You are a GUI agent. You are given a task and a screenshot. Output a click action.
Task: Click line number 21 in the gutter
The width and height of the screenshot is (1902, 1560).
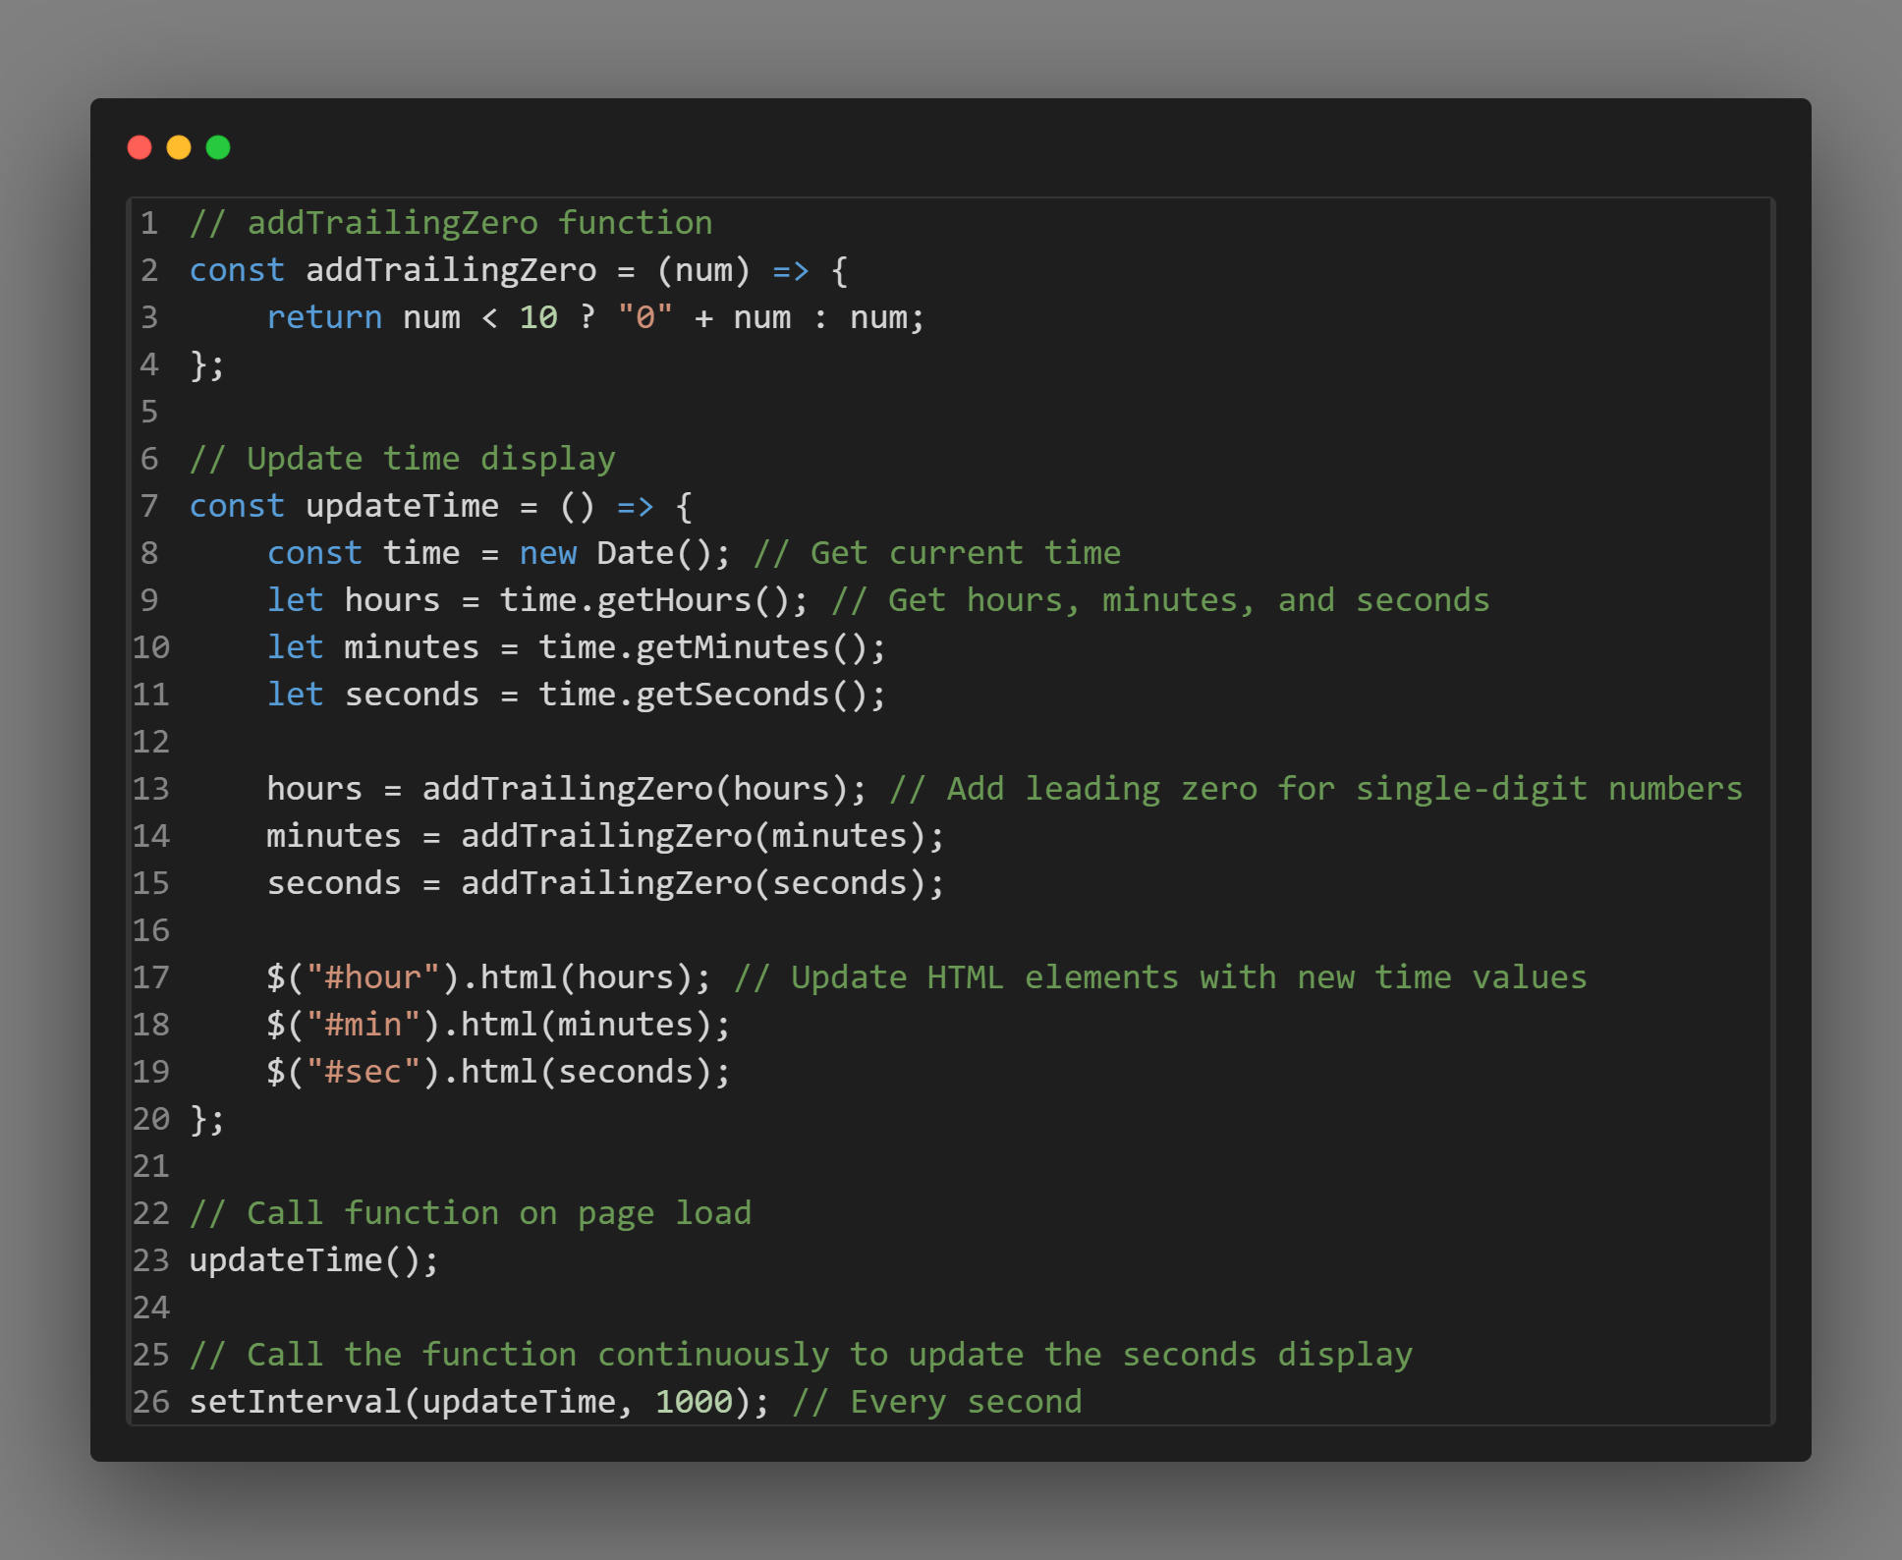151,1166
